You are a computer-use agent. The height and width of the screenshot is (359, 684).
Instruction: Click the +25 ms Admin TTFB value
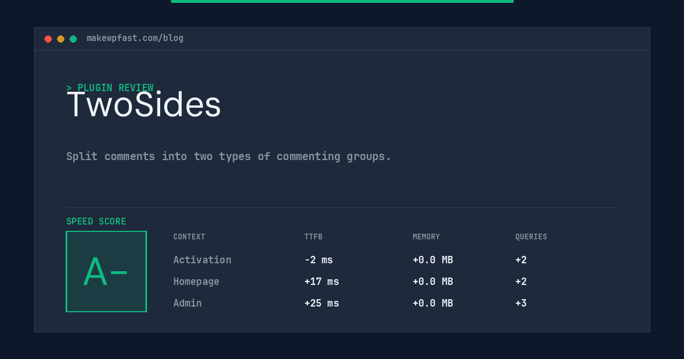[321, 303]
